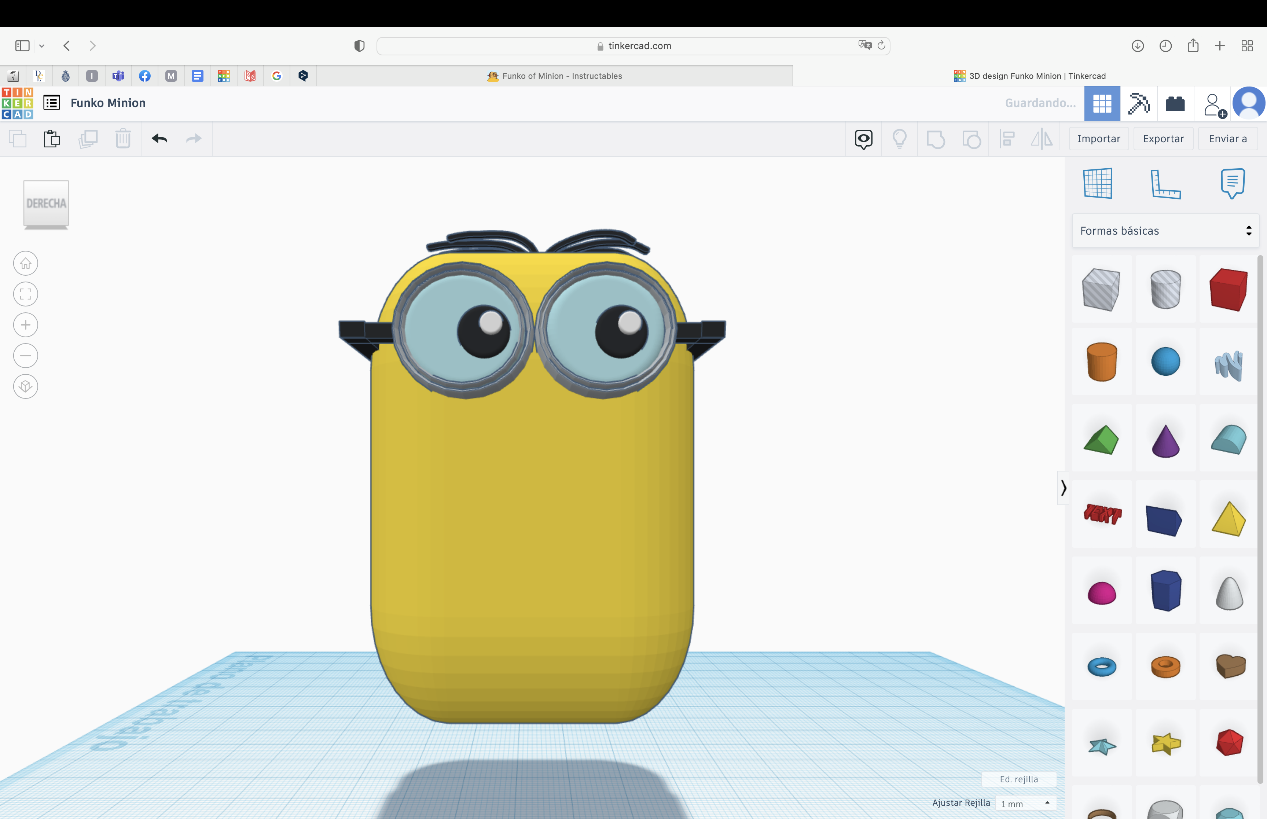Reset to Home view
1267x819 pixels.
click(x=26, y=263)
